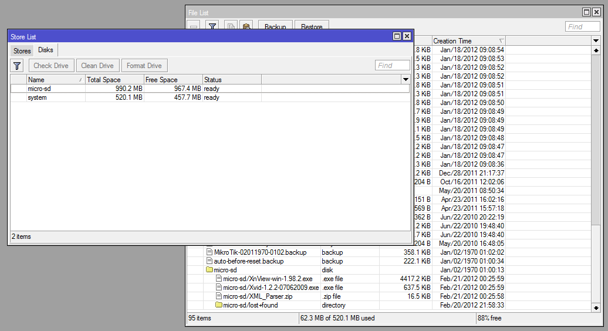608x331 pixels.
Task: Click the Jan/18/2012 09:08:54 creation time
Action: 472,50
